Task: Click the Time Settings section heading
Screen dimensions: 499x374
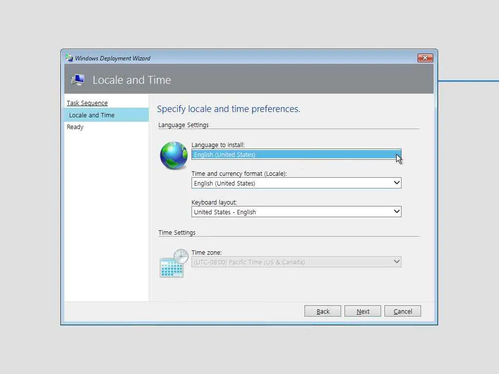Action: [x=177, y=232]
